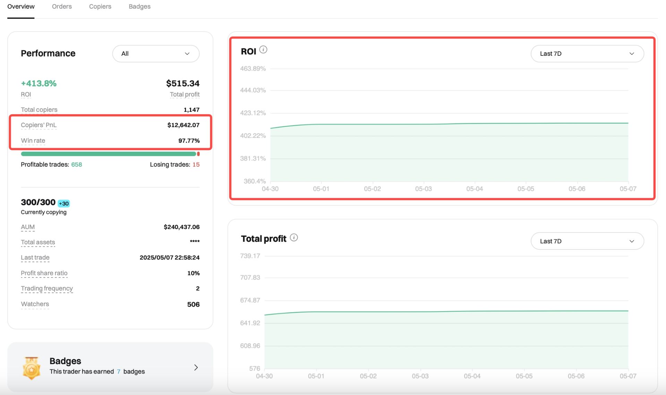Click the AUM label
This screenshot has height=395, width=666.
pyautogui.click(x=28, y=227)
